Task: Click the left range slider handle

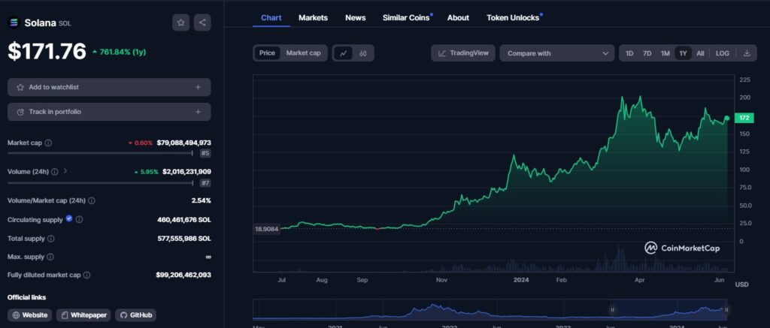Action: 612,310
